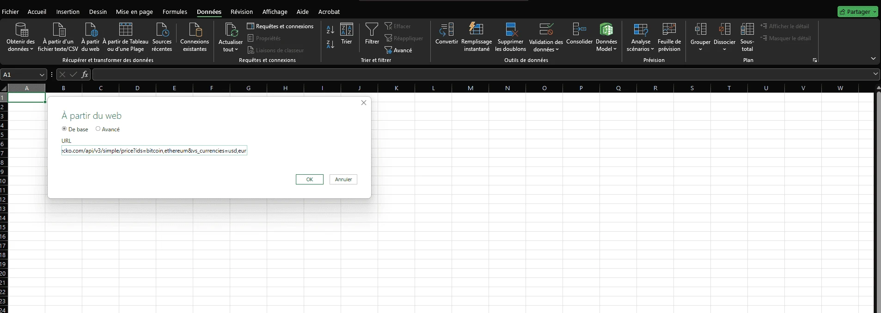Click inside the URL text field

click(154, 151)
